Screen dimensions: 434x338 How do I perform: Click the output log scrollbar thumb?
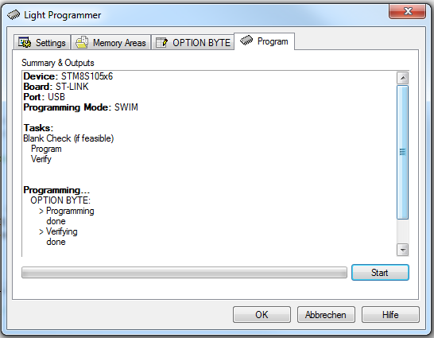tap(403, 152)
